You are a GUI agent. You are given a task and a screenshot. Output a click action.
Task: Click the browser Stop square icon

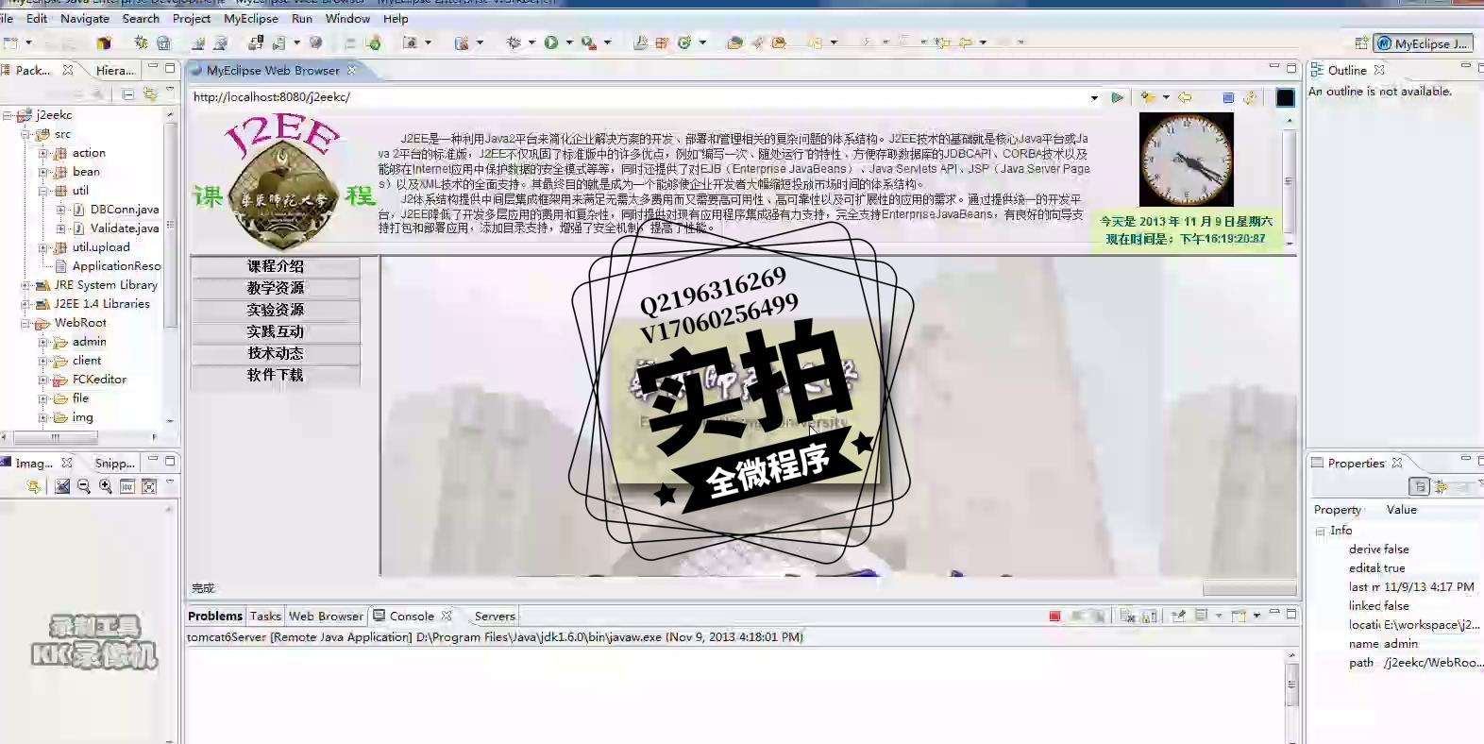click(x=1228, y=97)
